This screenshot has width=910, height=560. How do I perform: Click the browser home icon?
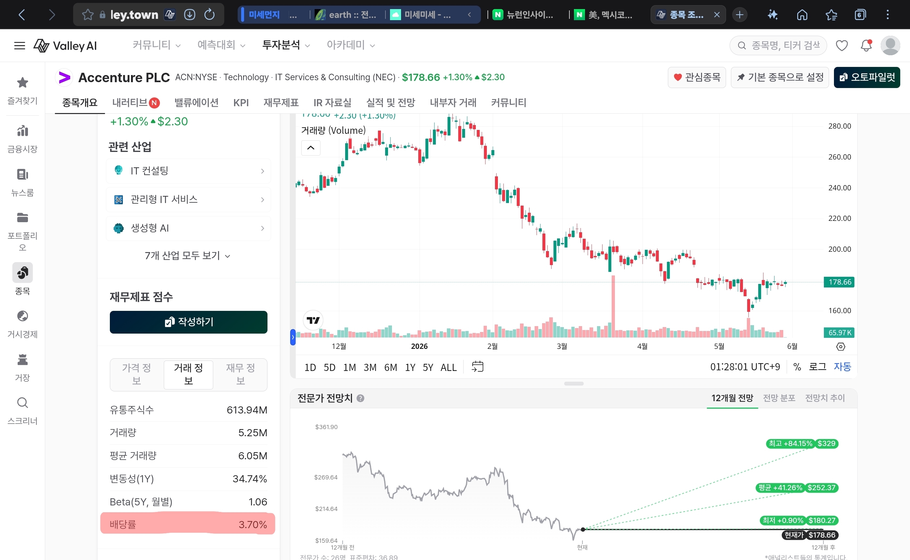coord(802,15)
